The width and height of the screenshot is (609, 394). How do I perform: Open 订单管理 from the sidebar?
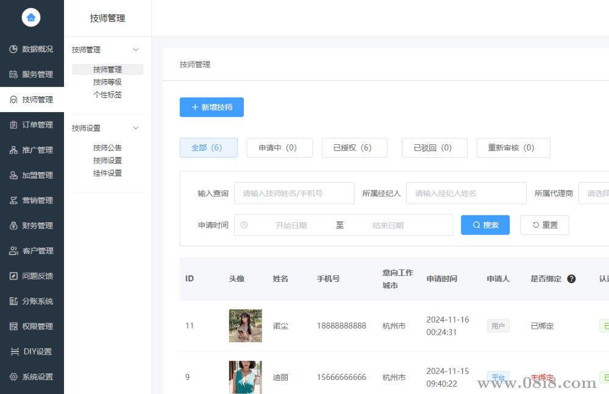tap(32, 124)
